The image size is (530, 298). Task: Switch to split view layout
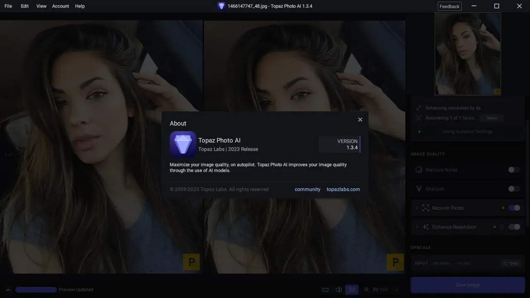(339, 290)
